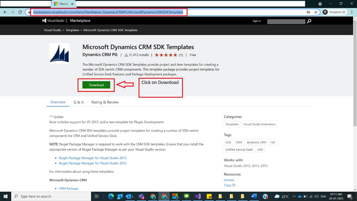Click the ENG language indicator
This screenshot has width=357, height=201.
323,196
